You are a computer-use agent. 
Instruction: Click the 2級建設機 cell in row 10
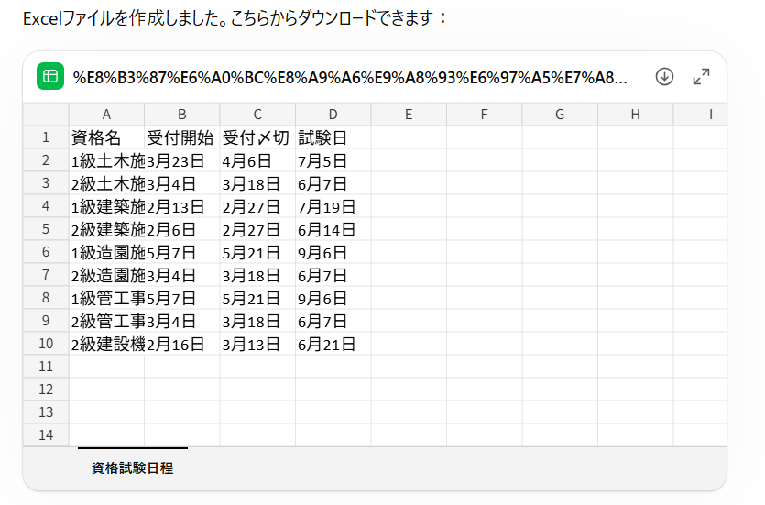tap(106, 344)
